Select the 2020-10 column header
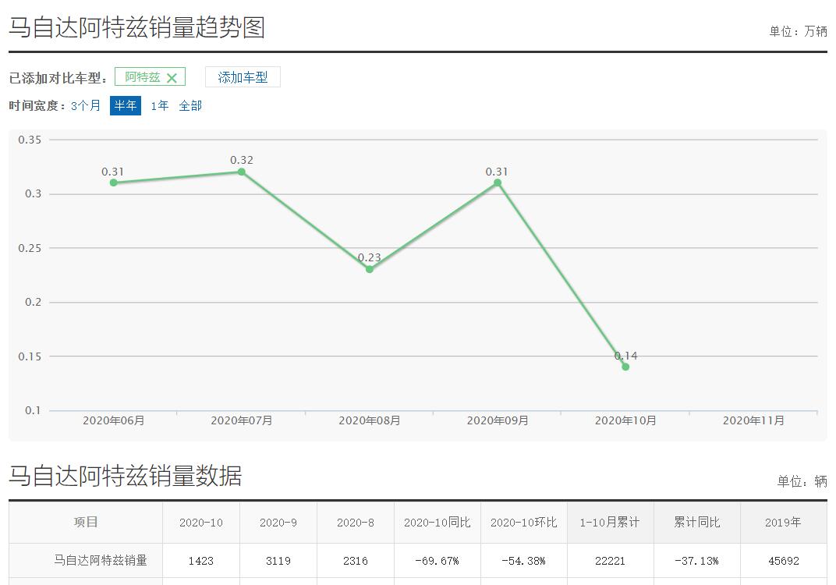This screenshot has width=836, height=585. point(200,522)
